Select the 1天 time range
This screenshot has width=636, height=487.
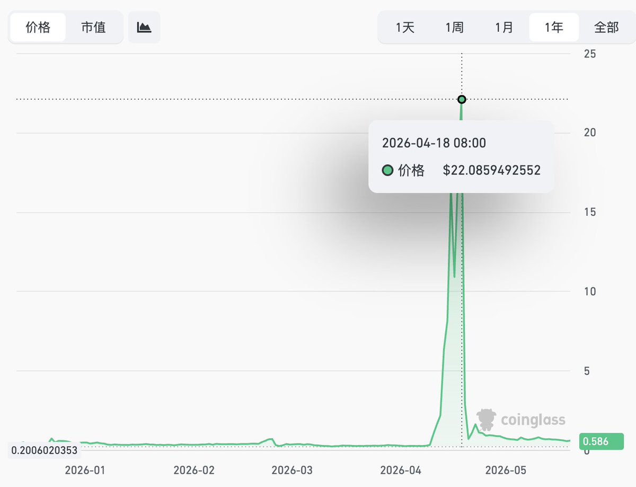tap(405, 28)
